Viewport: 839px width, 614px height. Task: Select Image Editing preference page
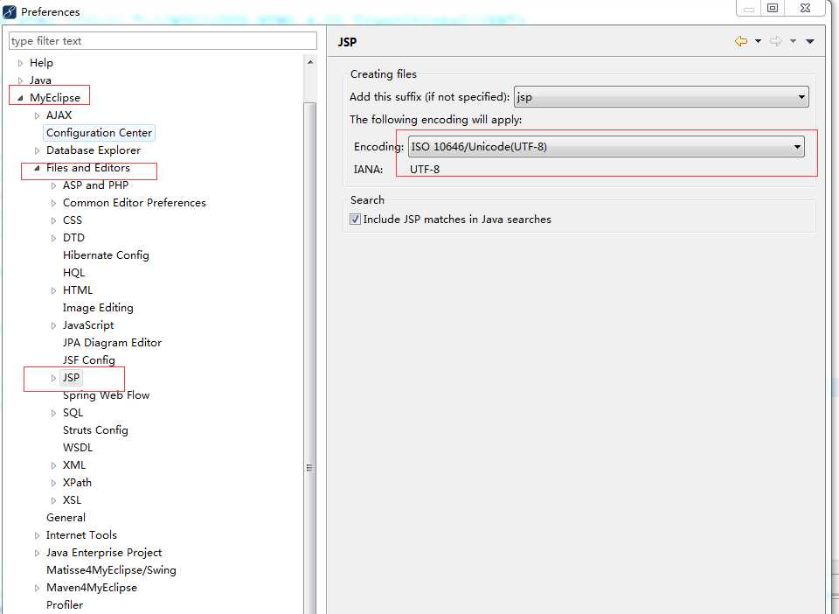click(98, 308)
